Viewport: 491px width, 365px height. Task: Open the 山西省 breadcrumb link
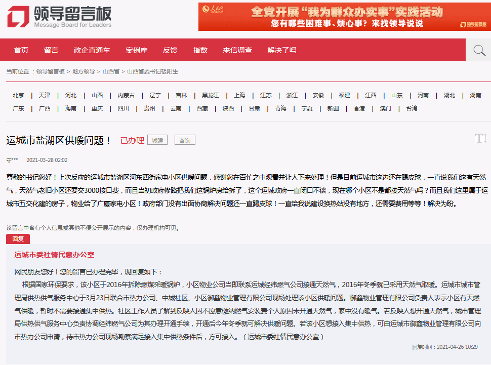(111, 71)
